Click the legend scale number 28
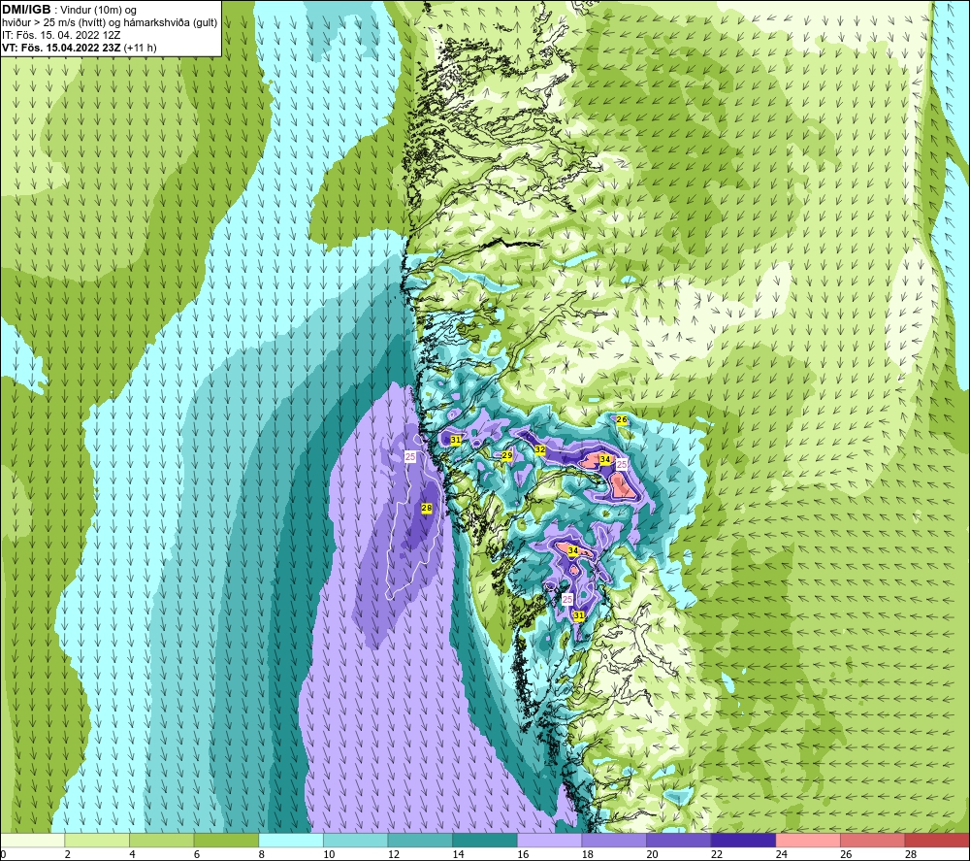Screen dimensions: 970x861 point(911,854)
